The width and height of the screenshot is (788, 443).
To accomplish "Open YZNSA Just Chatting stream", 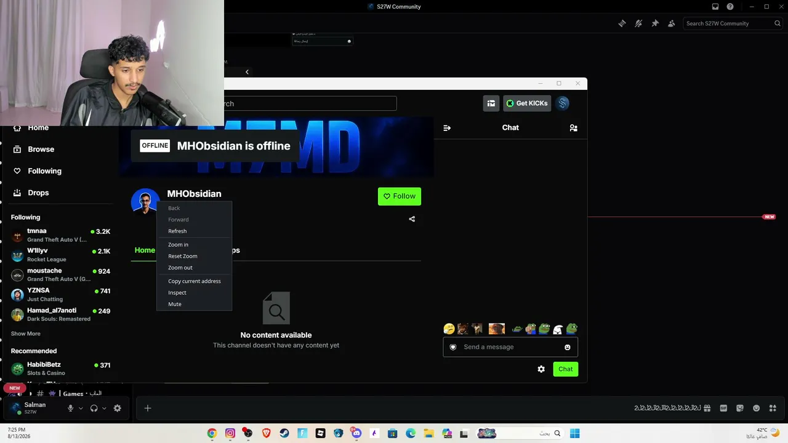I will (x=60, y=294).
